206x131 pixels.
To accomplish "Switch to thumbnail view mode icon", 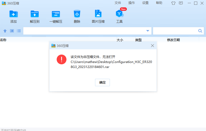I will (12, 31).
